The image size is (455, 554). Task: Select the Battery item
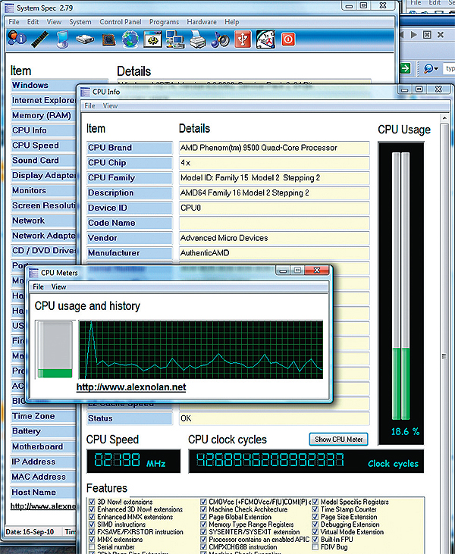[43, 431]
